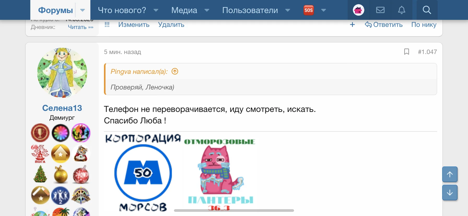The height and width of the screenshot is (216, 468).
Task: Expand the Пользователи dropdown arrow
Action: [x=288, y=10]
